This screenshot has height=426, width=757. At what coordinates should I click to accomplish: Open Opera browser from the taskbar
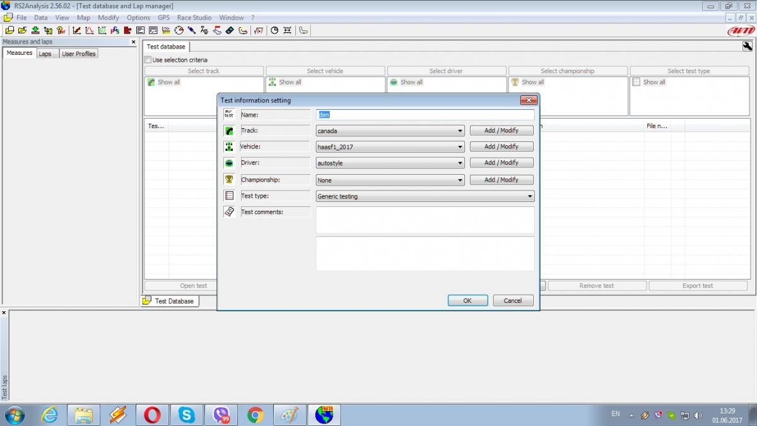coord(151,415)
